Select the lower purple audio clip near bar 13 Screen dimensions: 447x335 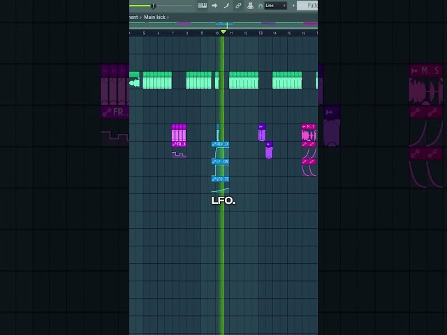[x=269, y=150]
